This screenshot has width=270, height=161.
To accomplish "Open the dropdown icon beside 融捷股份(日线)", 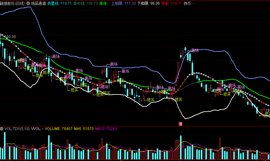I will coord(28,3).
